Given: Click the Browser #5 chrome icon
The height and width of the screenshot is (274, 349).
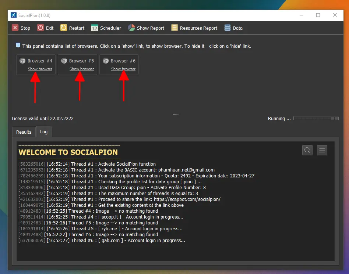Looking at the screenshot, I should (64, 61).
